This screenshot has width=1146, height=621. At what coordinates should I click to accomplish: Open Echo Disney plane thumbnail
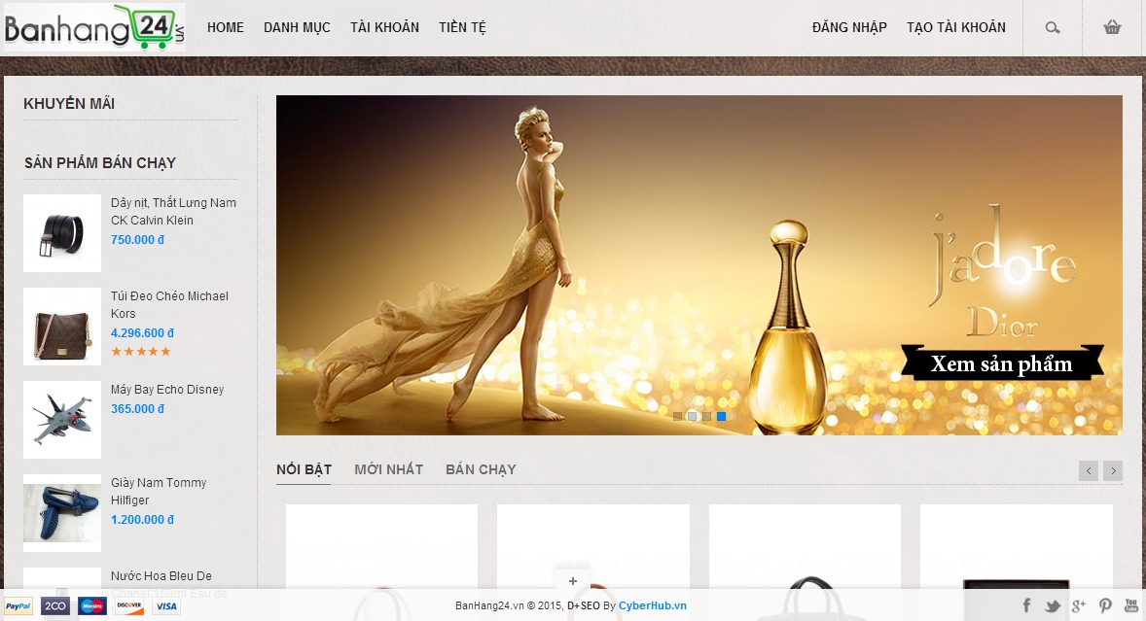point(62,421)
